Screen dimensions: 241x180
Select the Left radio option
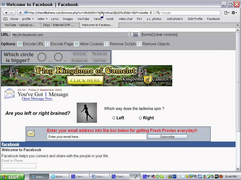pyautogui.click(x=114, y=118)
